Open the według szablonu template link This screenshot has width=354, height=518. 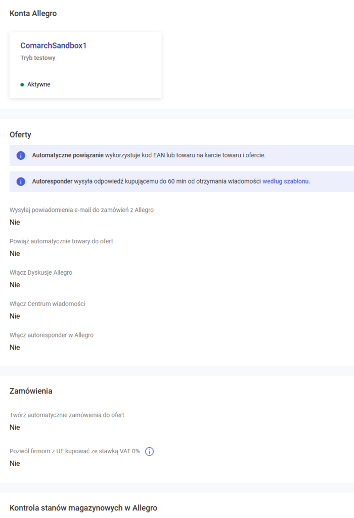[286, 182]
